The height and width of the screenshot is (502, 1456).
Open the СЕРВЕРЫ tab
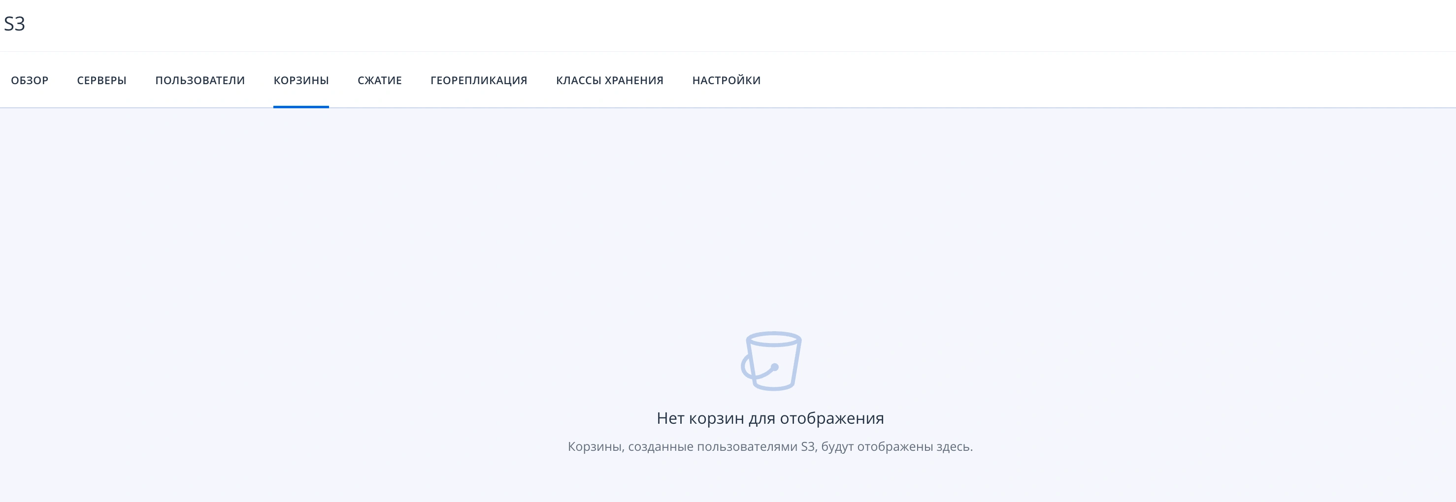tap(101, 80)
